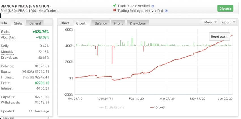This screenshot has height=119, width=241.
Task: Click the Reset zoom button
Action: tap(219, 37)
